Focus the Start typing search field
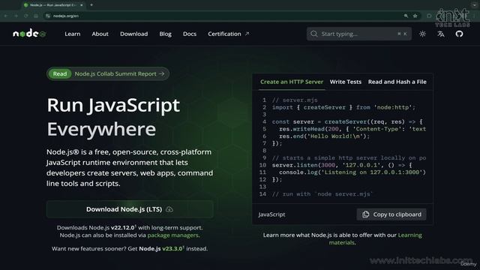The image size is (480, 270). [359, 34]
